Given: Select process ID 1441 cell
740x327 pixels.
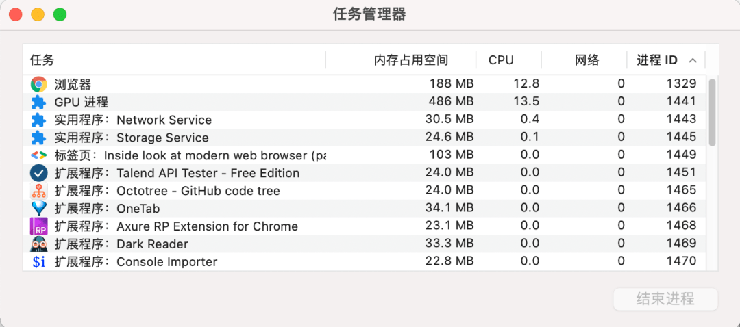Looking at the screenshot, I should 681,101.
